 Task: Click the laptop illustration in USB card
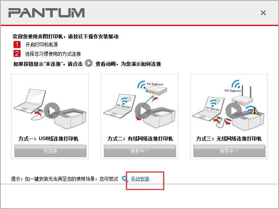(30, 101)
